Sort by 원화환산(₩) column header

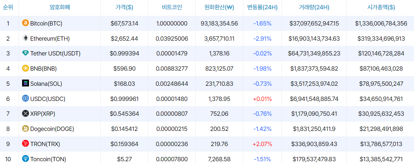tap(219, 7)
